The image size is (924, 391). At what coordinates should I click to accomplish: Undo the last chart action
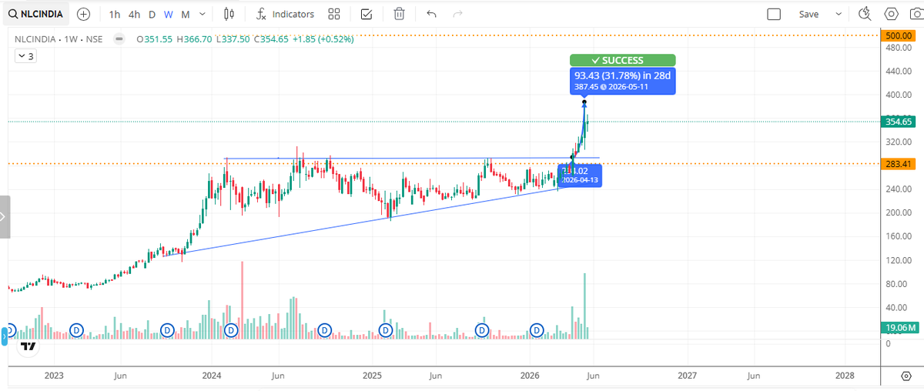(431, 14)
